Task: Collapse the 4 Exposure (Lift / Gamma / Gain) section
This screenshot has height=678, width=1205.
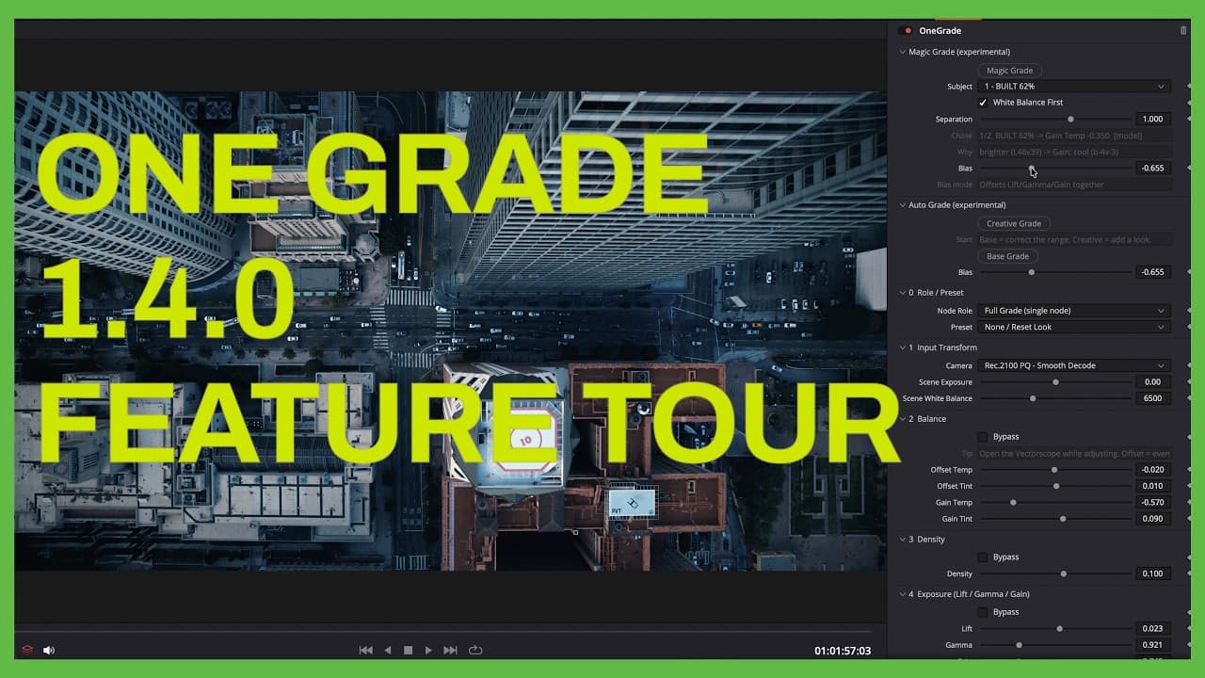Action: [x=902, y=594]
